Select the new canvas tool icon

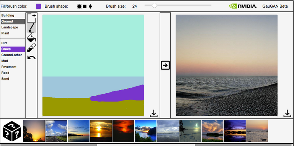coord(31,18)
